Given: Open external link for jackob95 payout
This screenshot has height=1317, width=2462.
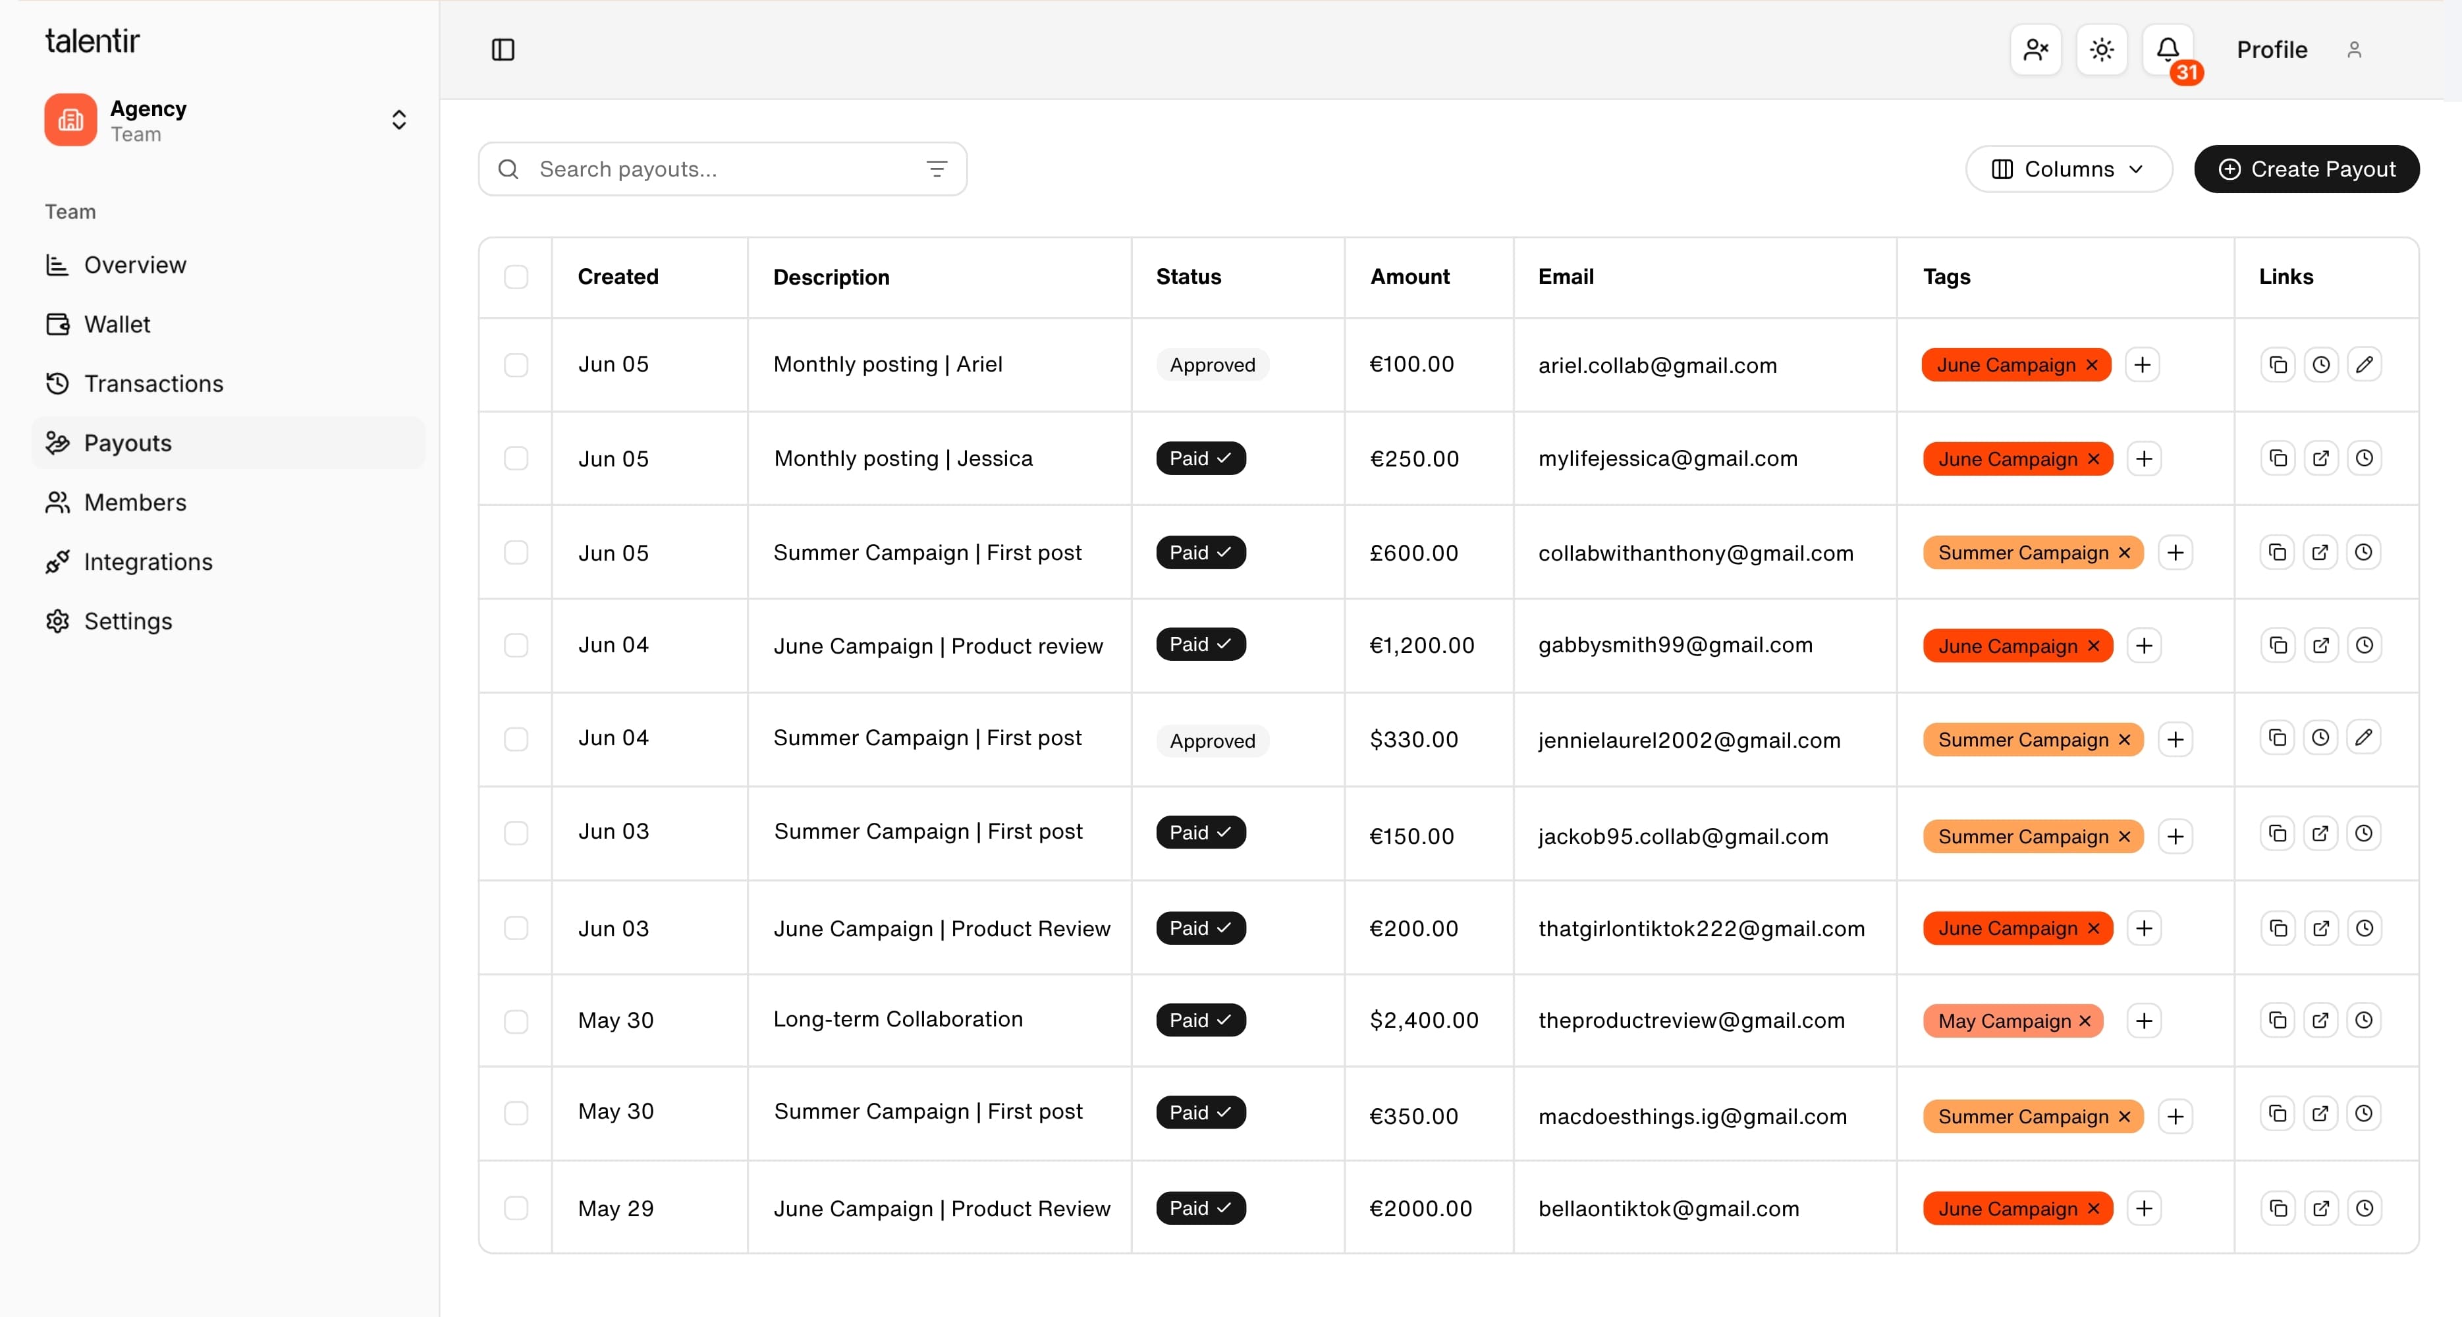Looking at the screenshot, I should click(x=2322, y=833).
